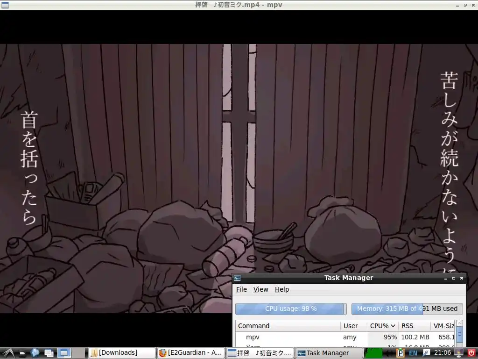Click the 100.2 MB RSS value

point(415,337)
